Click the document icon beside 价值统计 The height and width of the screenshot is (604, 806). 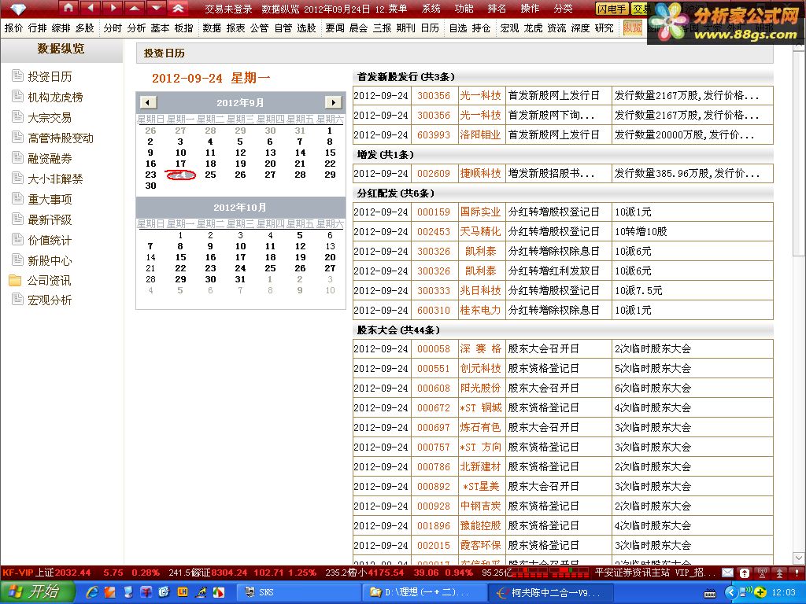(x=18, y=240)
